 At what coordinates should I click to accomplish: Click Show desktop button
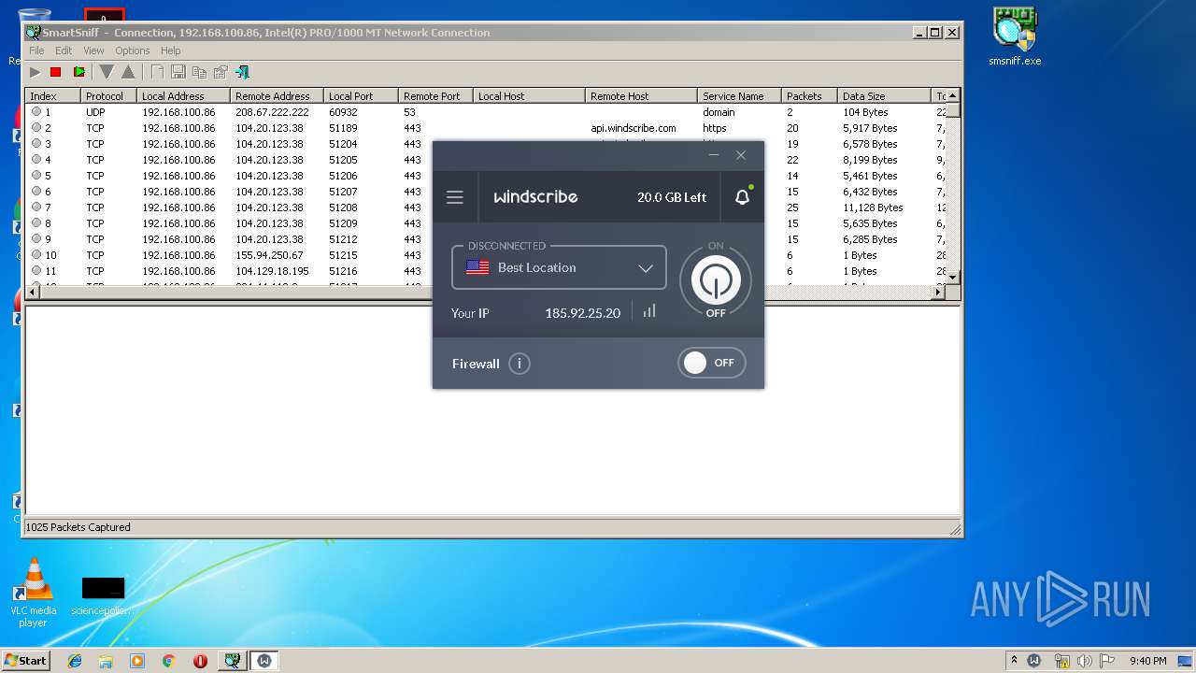coord(1186,661)
